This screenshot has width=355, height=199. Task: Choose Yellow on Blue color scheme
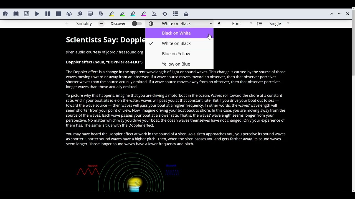tap(179, 64)
